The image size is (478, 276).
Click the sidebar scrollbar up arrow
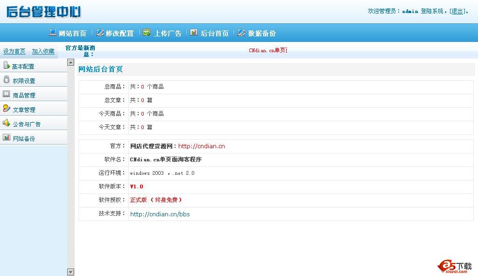pyautogui.click(x=71, y=62)
